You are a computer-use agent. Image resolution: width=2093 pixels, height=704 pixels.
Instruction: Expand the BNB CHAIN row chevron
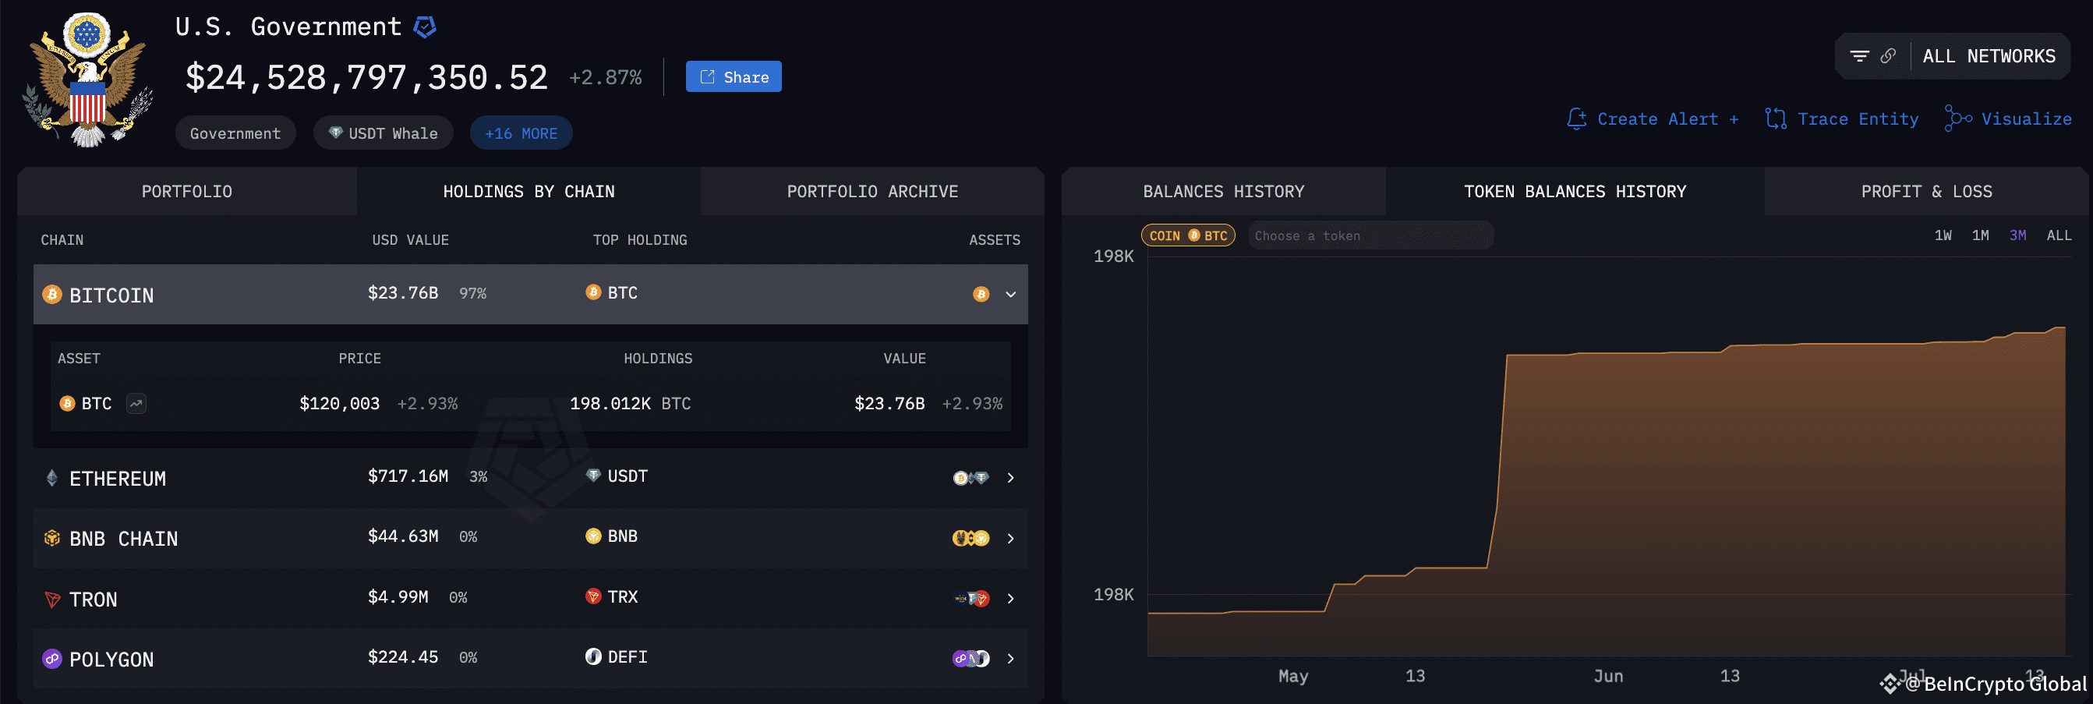click(1011, 538)
